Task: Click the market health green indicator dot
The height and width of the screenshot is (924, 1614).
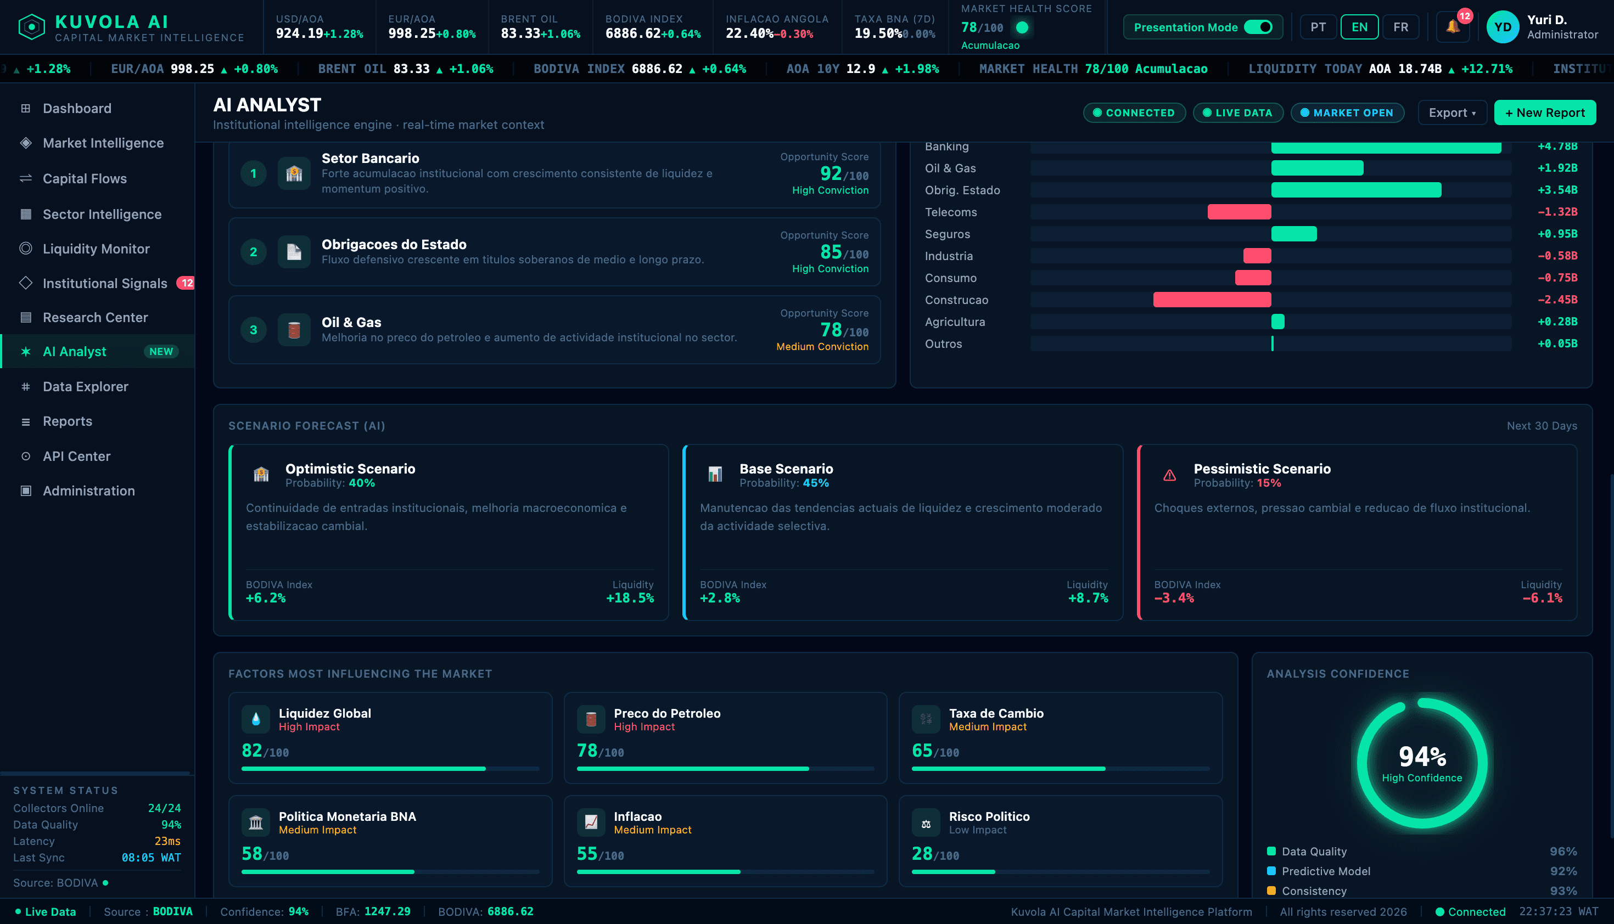Action: coord(1022,27)
